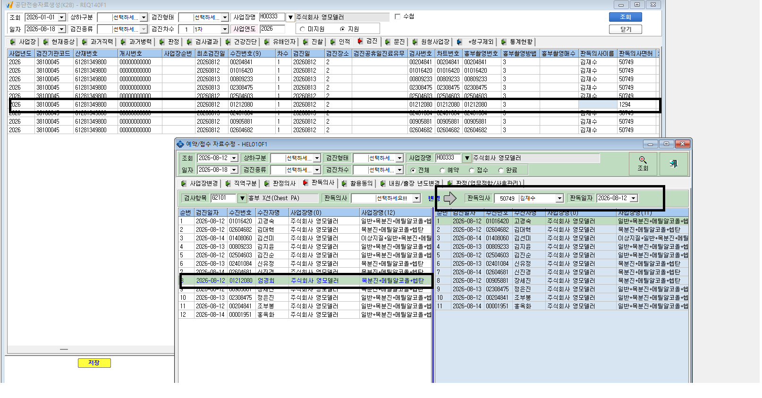This screenshot has height=398, width=762.
Task: Expand the 판독일자 date dropdown
Action: [634, 198]
